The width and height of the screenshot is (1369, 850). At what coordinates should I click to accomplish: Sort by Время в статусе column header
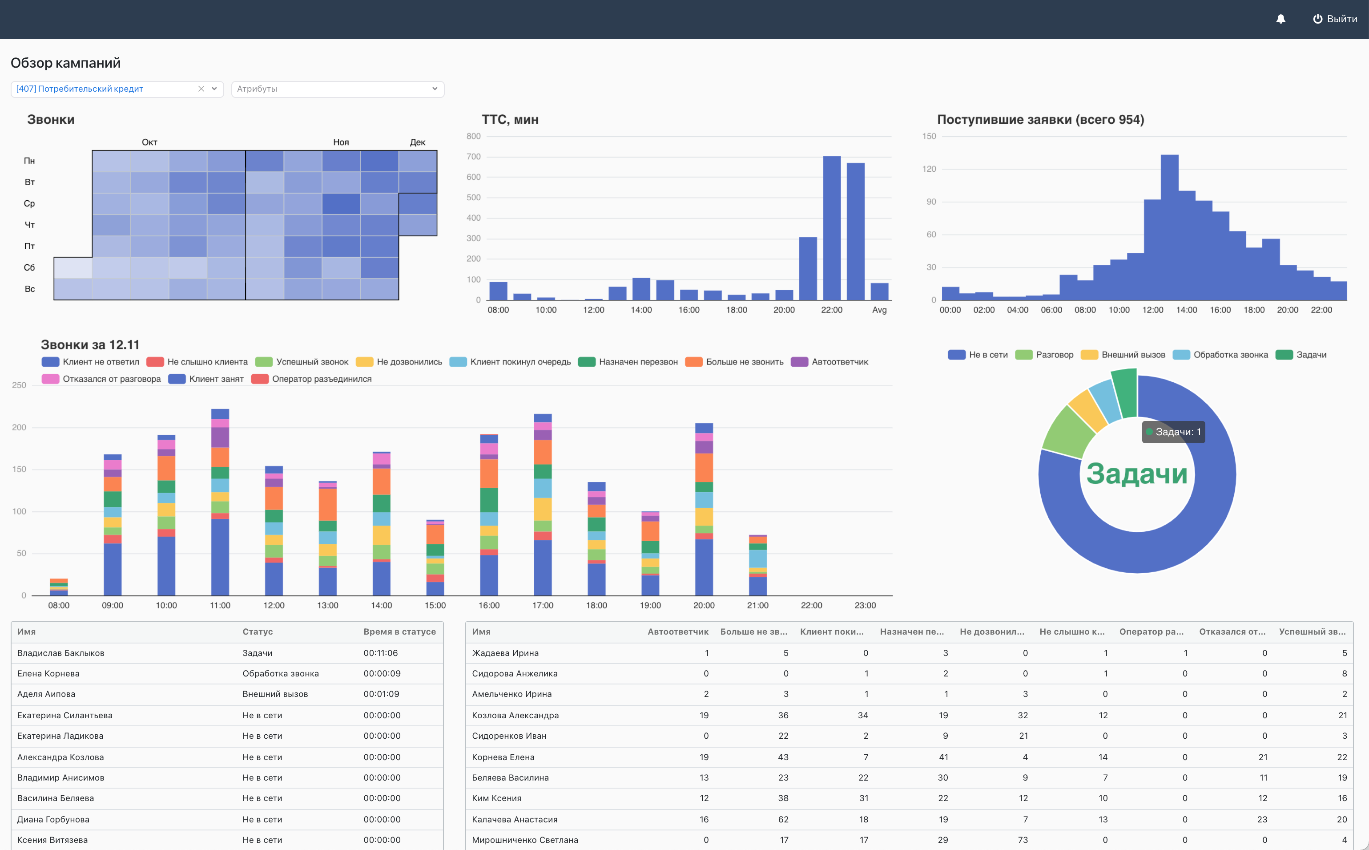399,632
